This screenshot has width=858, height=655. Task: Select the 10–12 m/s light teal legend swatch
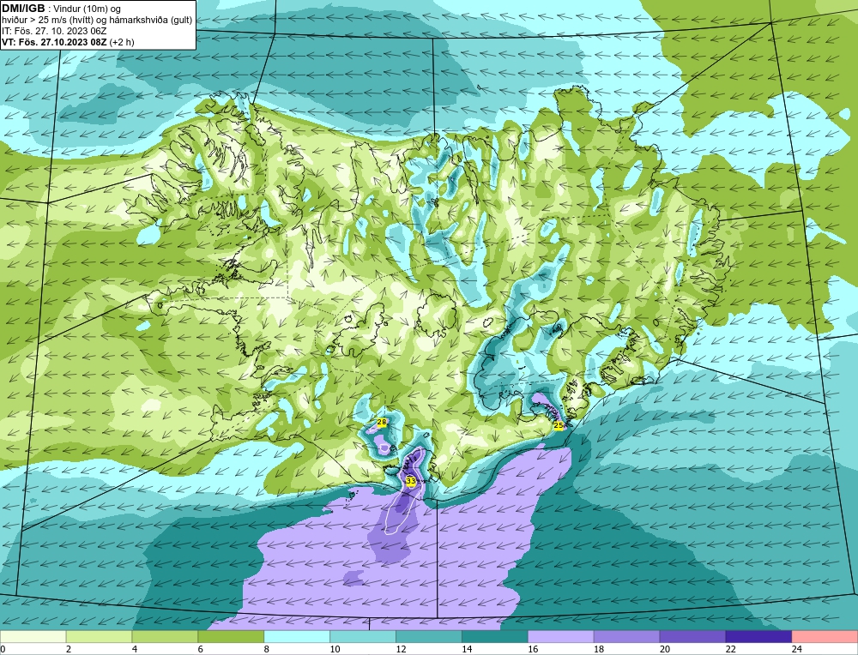(x=363, y=637)
